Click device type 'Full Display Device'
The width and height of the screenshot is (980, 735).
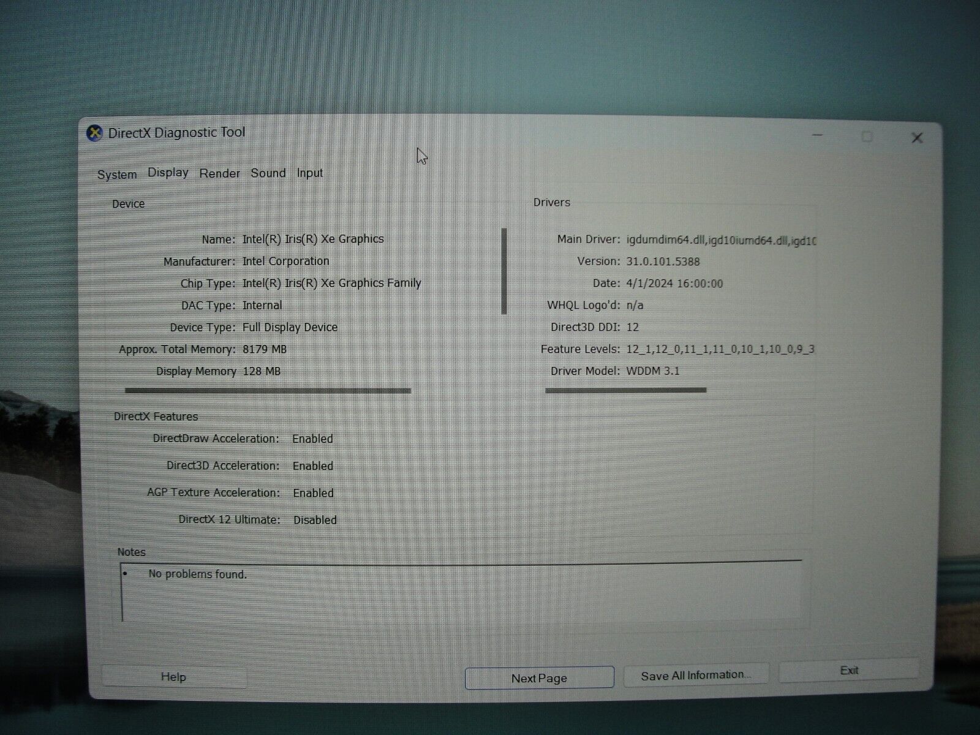click(290, 327)
